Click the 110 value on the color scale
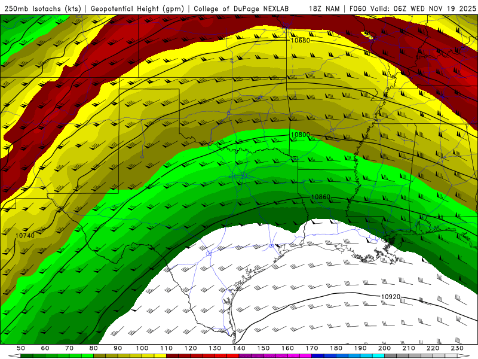 pos(167,348)
